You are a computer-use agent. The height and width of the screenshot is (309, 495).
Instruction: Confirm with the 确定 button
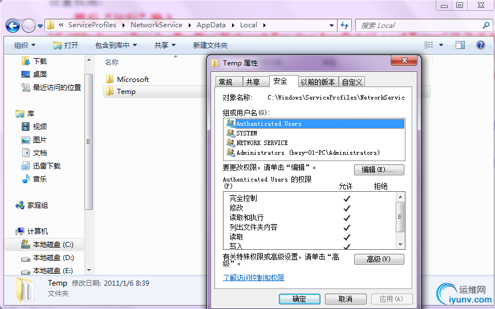point(299,299)
